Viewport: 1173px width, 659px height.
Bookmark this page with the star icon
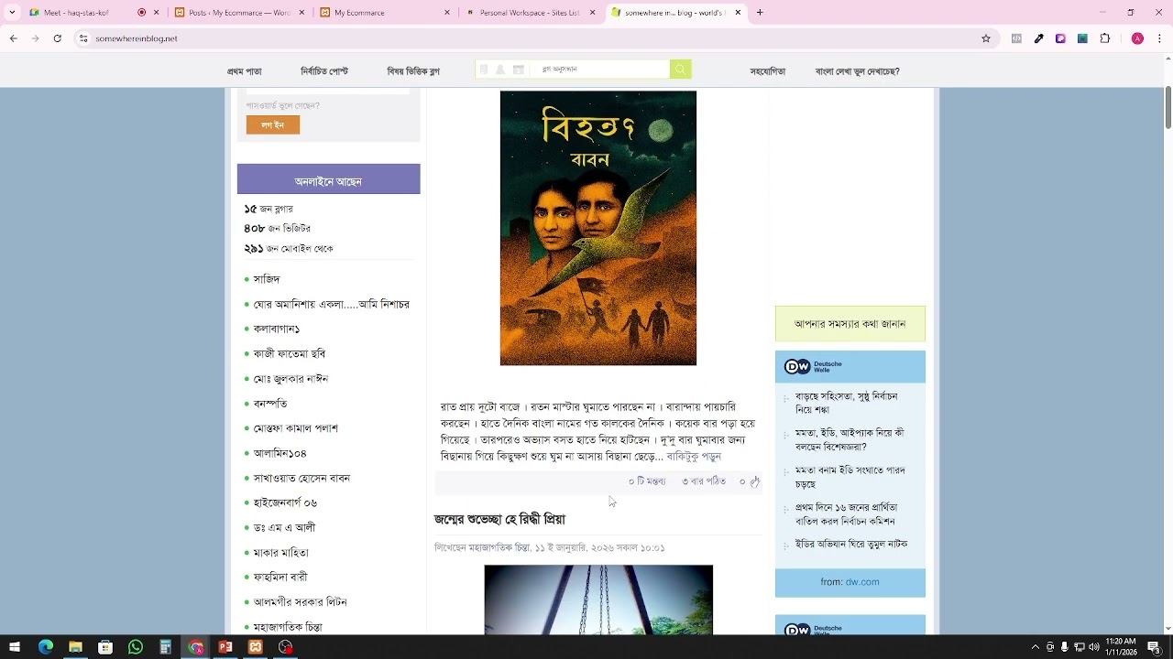click(x=986, y=38)
